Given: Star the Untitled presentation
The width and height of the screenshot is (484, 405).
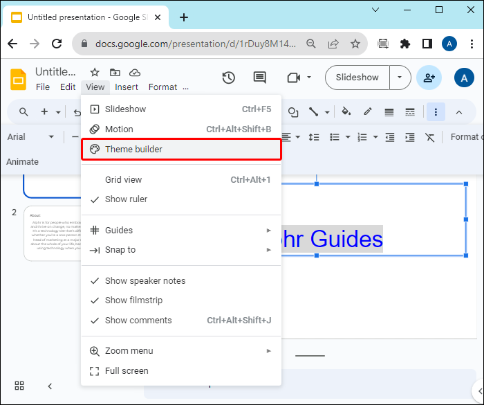Looking at the screenshot, I should pyautogui.click(x=95, y=73).
